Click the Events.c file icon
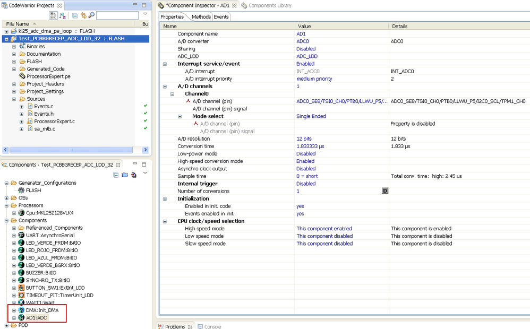 [x=30, y=106]
